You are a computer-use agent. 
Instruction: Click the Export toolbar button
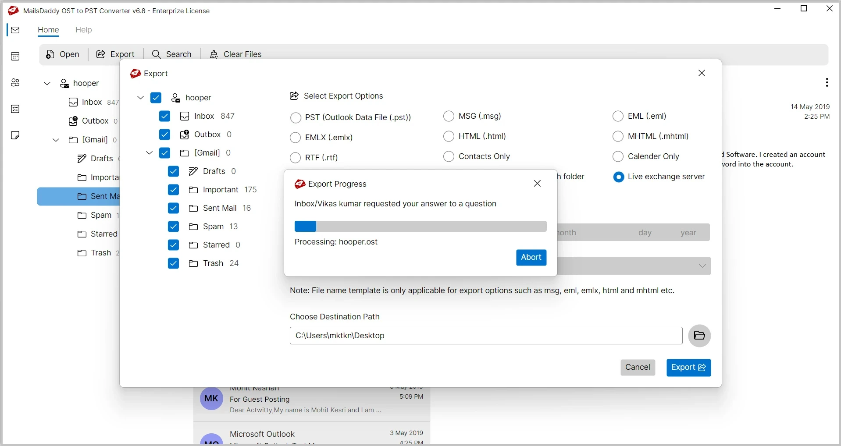click(x=115, y=54)
